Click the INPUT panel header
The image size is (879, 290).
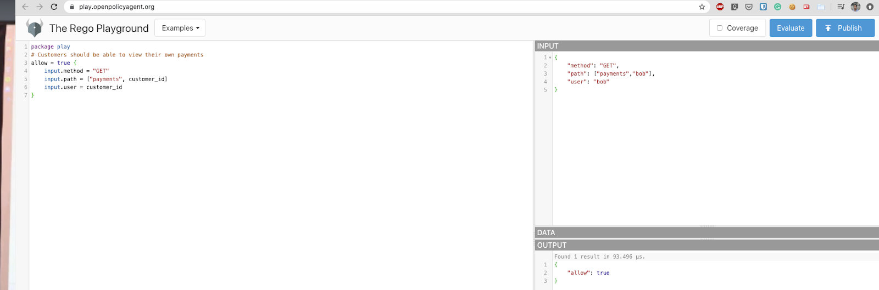coord(706,46)
